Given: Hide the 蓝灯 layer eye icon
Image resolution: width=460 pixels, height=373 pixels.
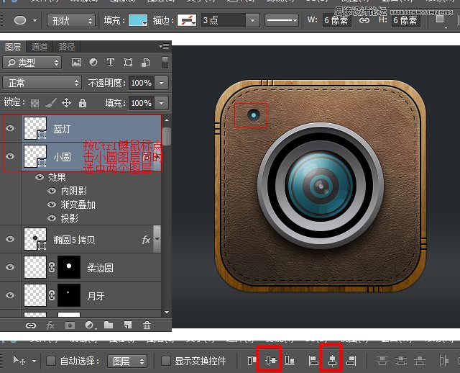Looking at the screenshot, I should point(10,128).
